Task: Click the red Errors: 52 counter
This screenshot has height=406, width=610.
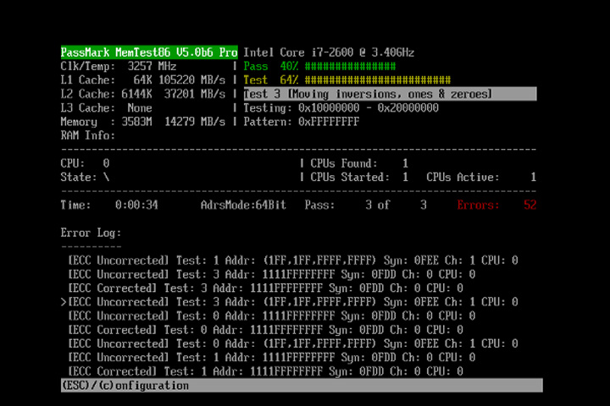Action: coord(496,206)
